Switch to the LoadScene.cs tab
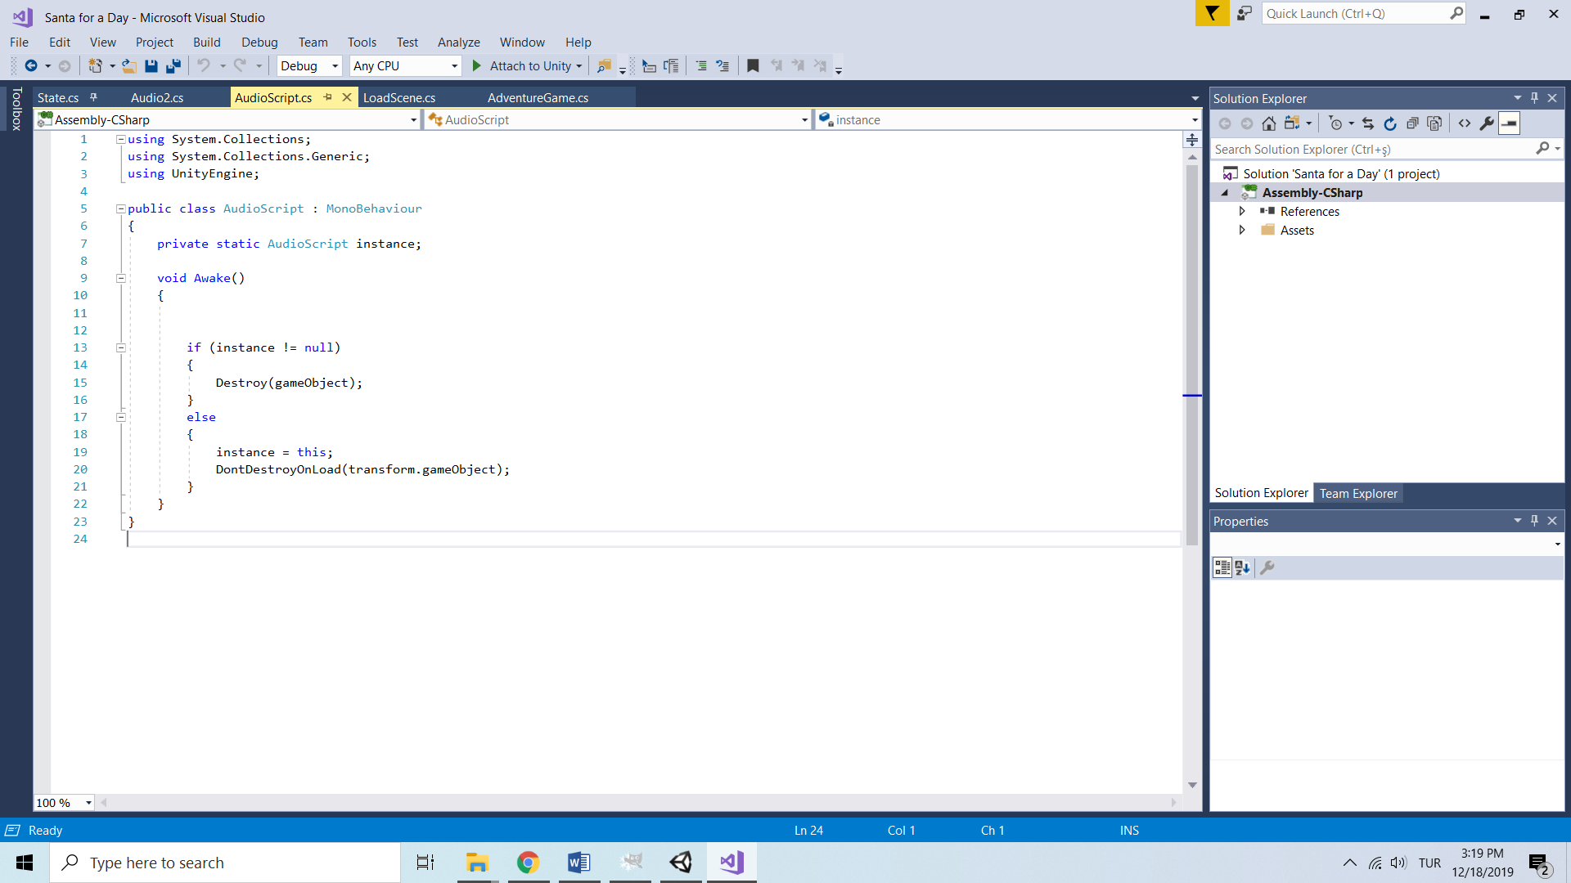The image size is (1571, 883). tap(399, 97)
